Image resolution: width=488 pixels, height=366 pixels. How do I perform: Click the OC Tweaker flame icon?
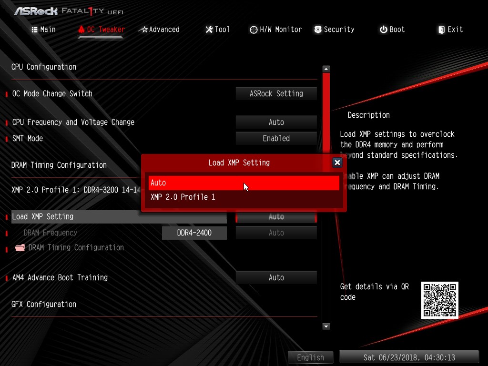[81, 30]
